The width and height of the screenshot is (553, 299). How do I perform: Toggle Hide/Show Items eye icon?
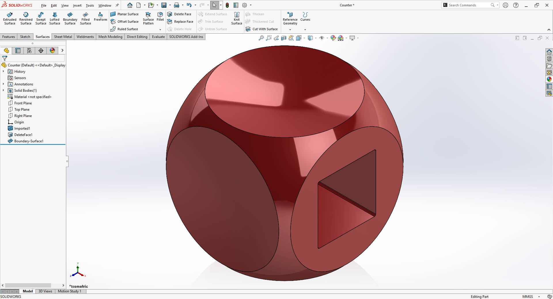coord(322,38)
